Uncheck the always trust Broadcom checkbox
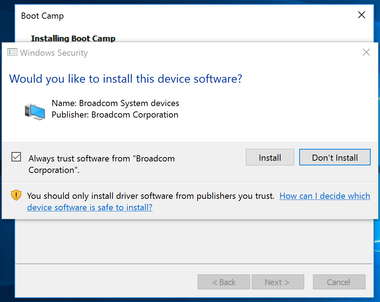 coord(16,157)
